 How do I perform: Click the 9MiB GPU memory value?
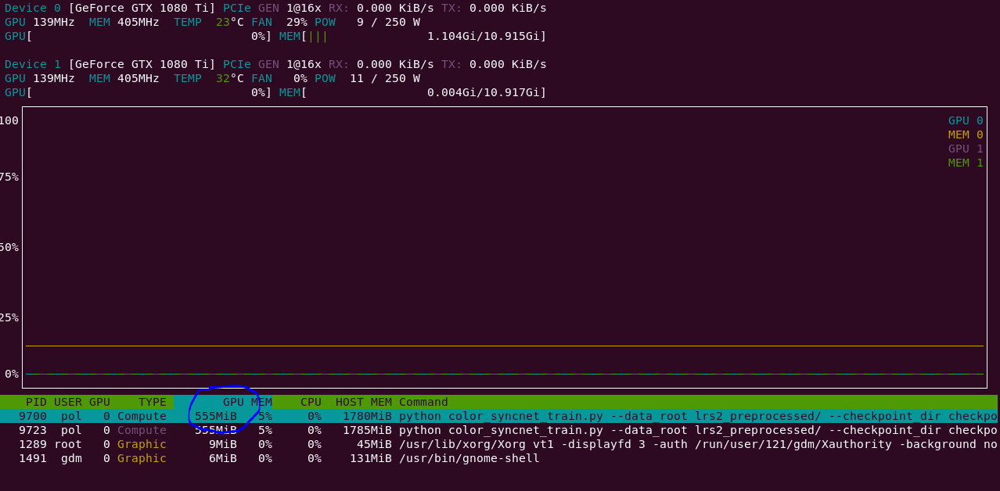click(223, 444)
